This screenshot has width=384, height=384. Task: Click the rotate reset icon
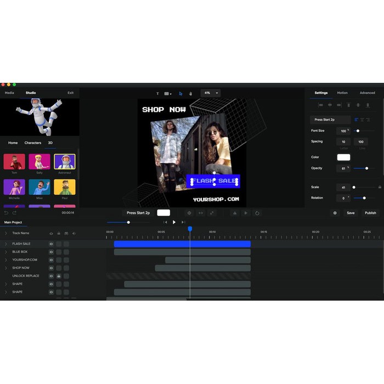click(x=257, y=213)
